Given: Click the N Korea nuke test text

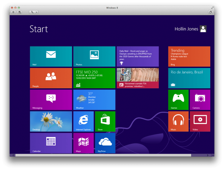Looking at the screenshot, I should click(x=179, y=56).
